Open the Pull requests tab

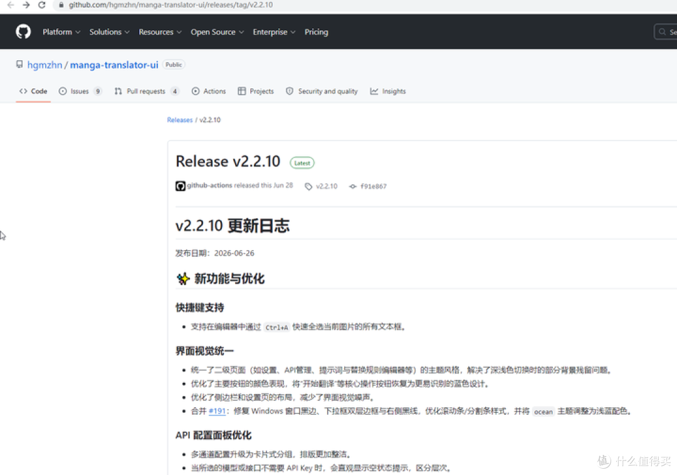pyautogui.click(x=146, y=91)
